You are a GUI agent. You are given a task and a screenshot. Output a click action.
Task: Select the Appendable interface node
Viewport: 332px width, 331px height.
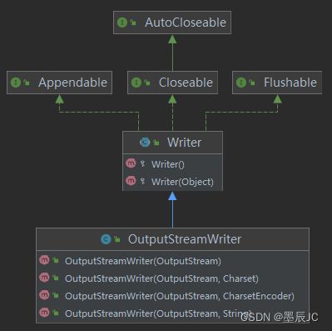point(59,83)
